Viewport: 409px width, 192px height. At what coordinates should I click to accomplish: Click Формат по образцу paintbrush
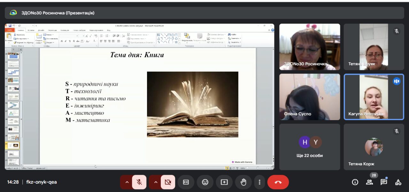click(x=24, y=42)
